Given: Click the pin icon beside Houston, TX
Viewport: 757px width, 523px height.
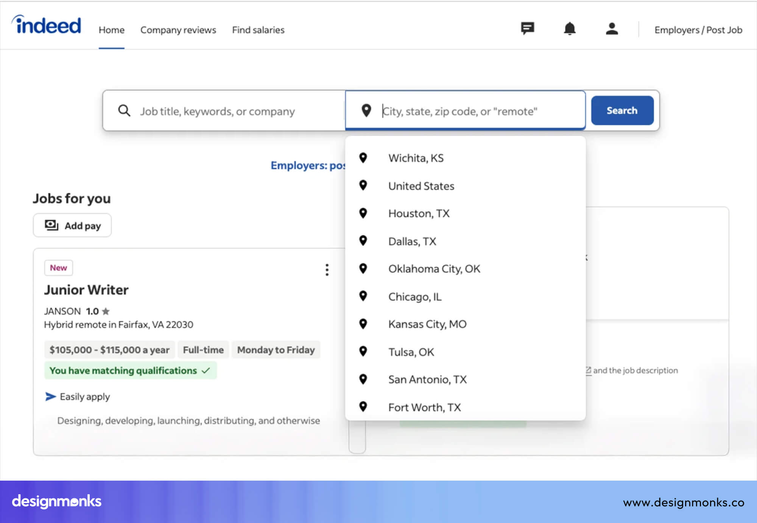Looking at the screenshot, I should click(363, 213).
